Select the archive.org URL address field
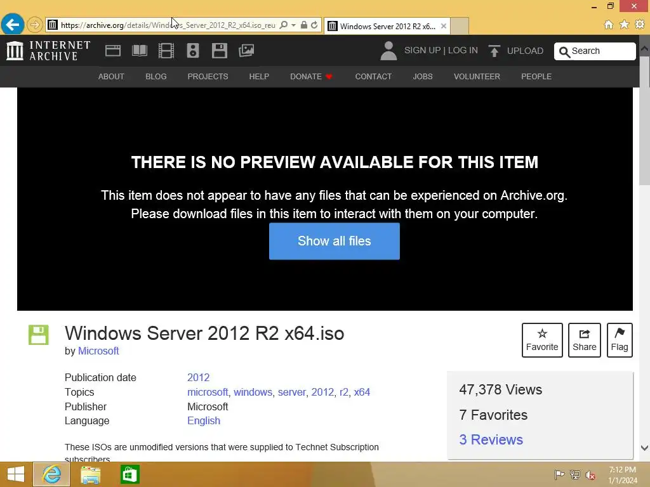 168,25
